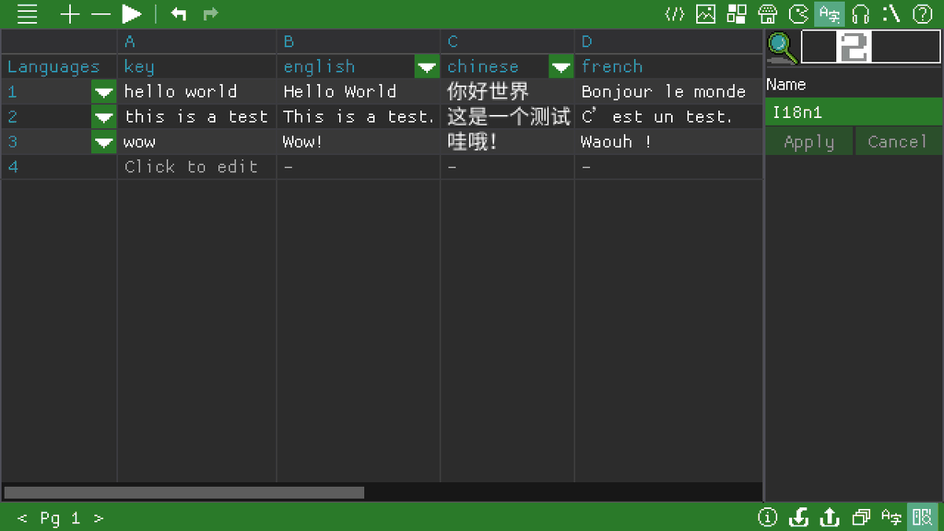Select the 'Hello World' english cell
Screen dimensions: 944x531
(x=358, y=91)
